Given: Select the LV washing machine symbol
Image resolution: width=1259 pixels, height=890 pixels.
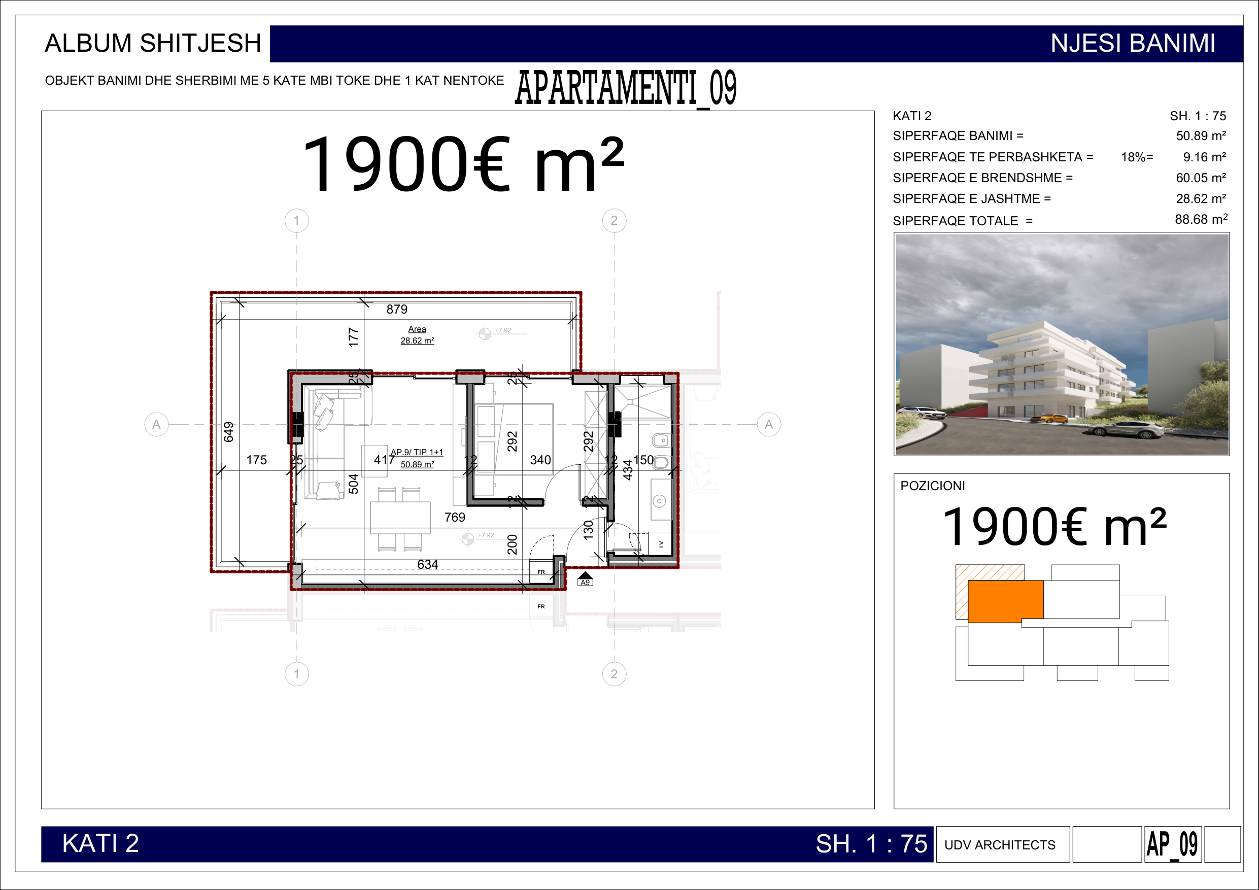Looking at the screenshot, I should (661, 544).
